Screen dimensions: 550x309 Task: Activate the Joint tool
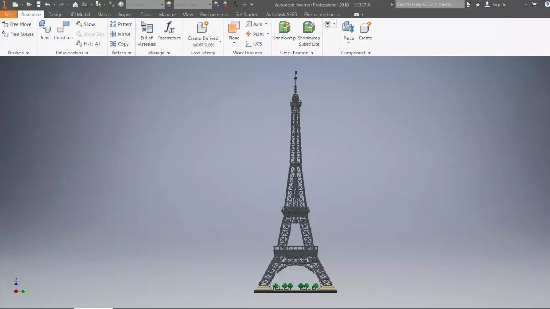click(x=45, y=30)
